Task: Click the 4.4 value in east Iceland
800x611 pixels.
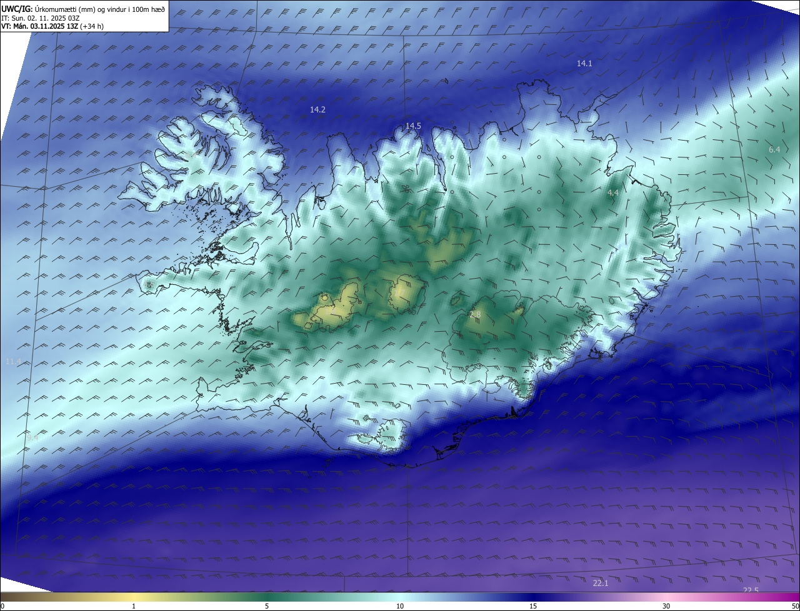Action: pyautogui.click(x=613, y=192)
